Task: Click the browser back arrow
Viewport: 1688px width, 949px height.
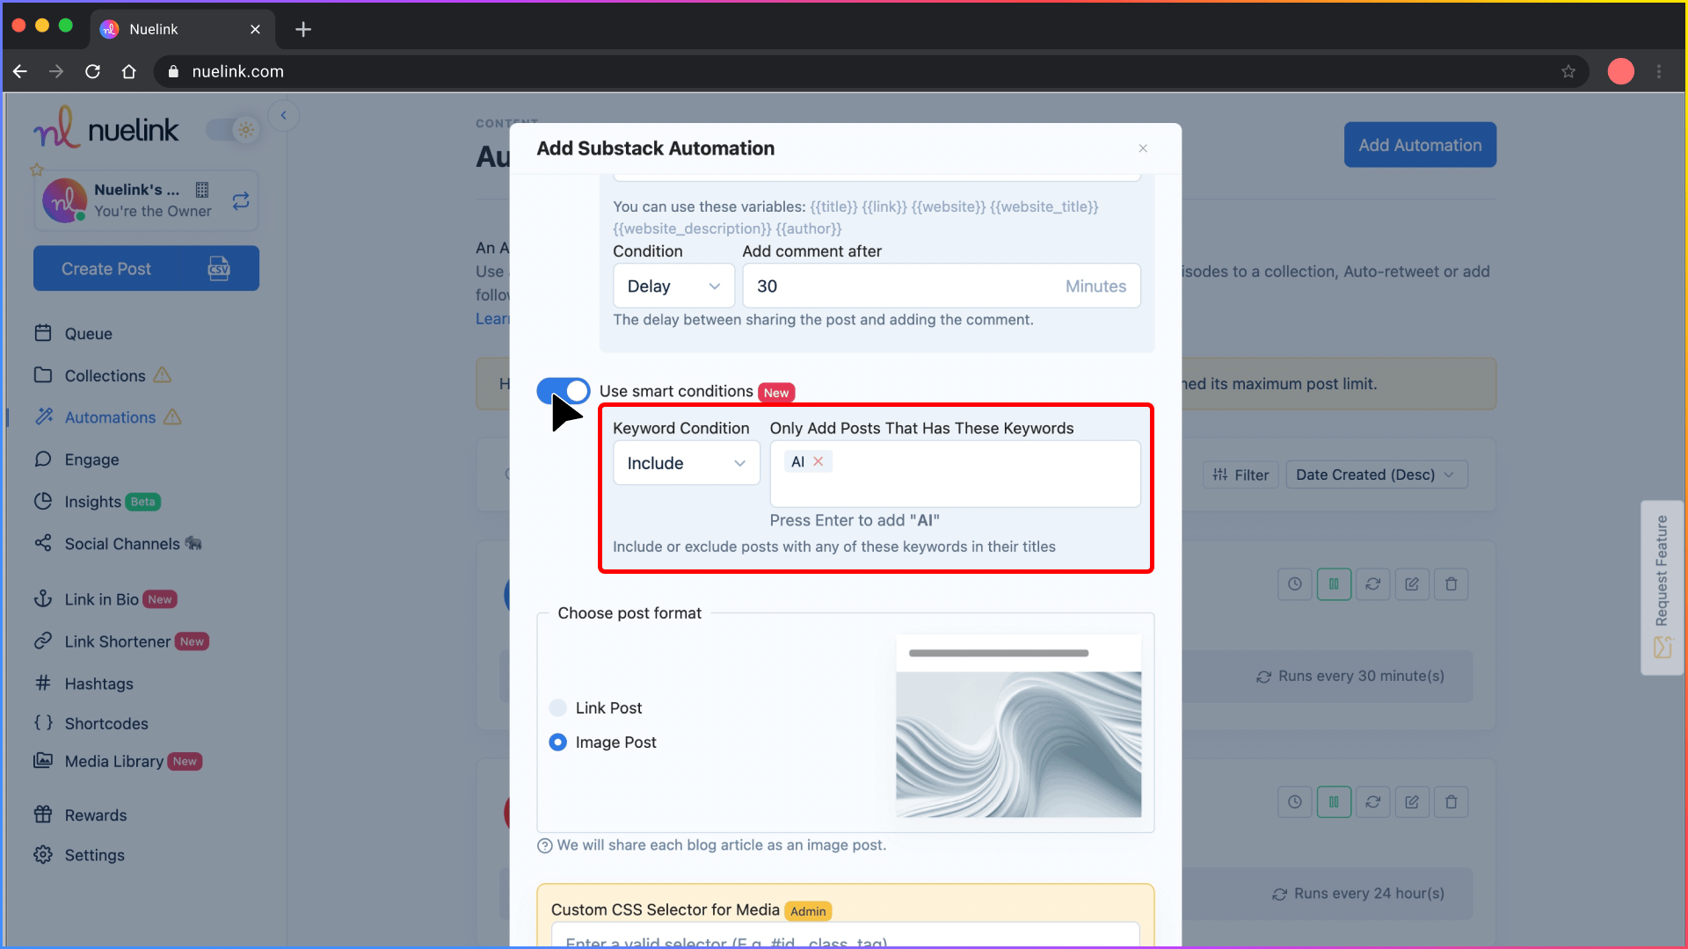Action: click(x=20, y=71)
